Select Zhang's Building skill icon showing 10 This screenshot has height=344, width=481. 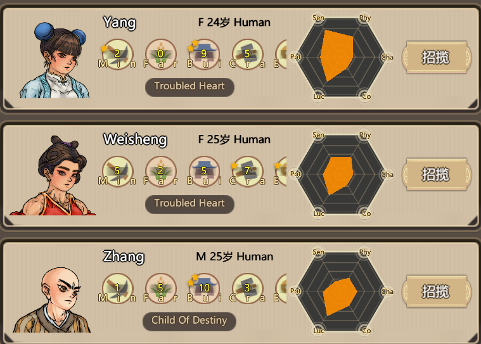point(204,288)
